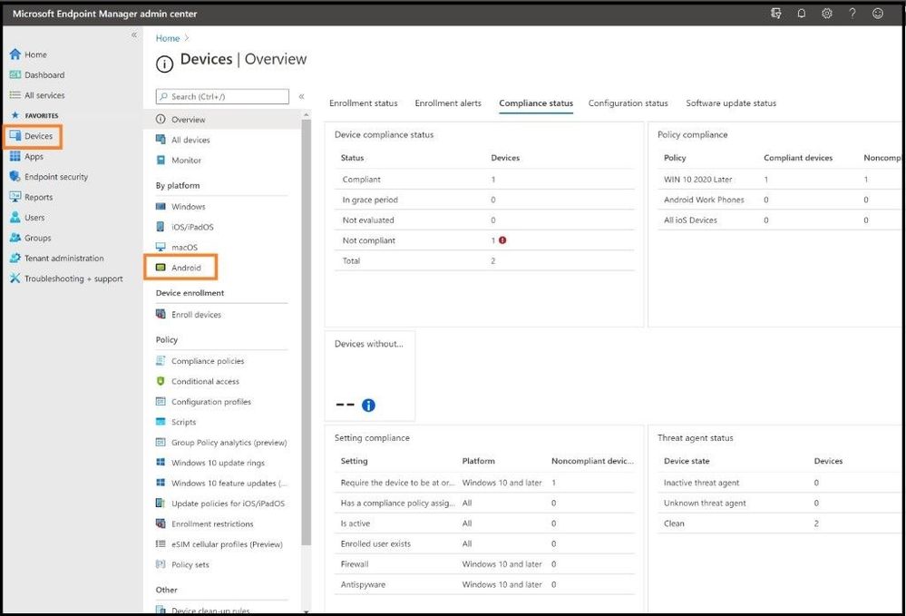Screen dimensions: 906x616
Task: Click in the Search (Ctrl+/) field
Action: click(222, 96)
